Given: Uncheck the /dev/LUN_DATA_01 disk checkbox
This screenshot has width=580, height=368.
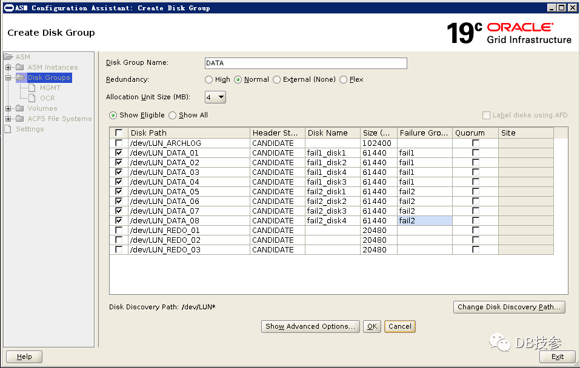Looking at the screenshot, I should click(x=119, y=153).
